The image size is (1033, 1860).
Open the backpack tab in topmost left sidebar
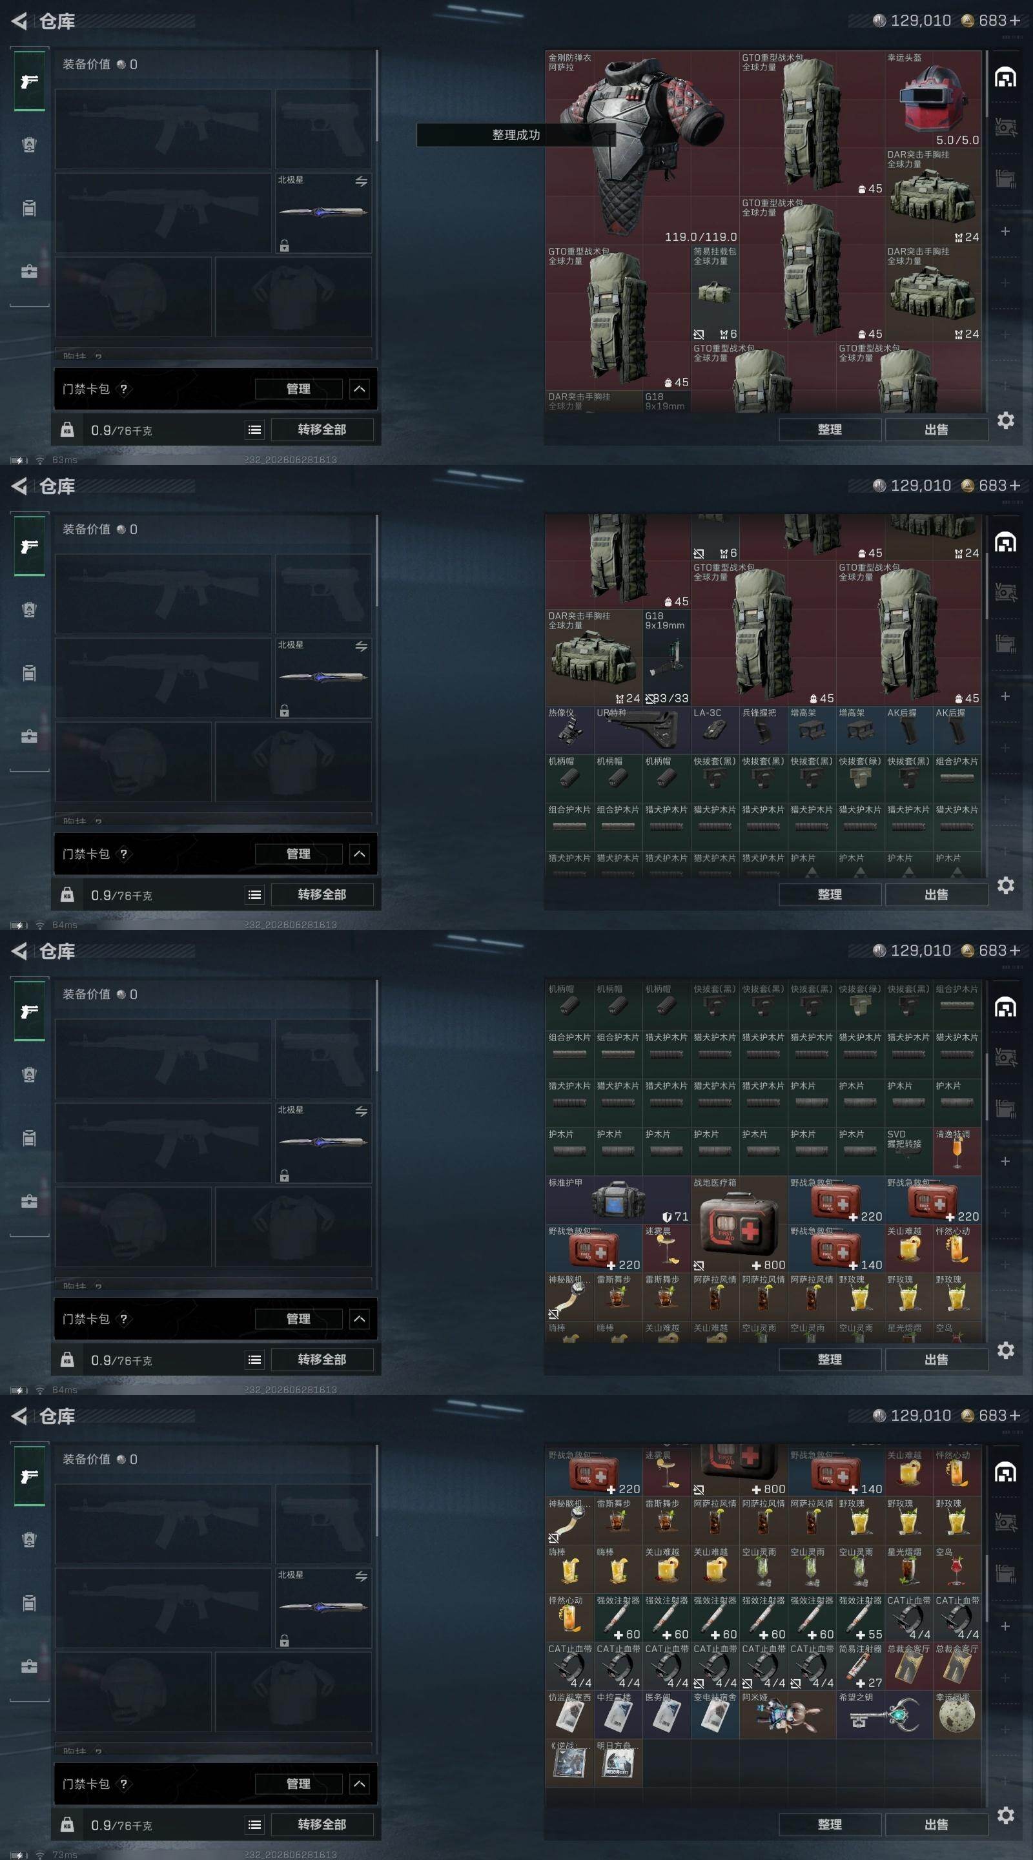(29, 208)
